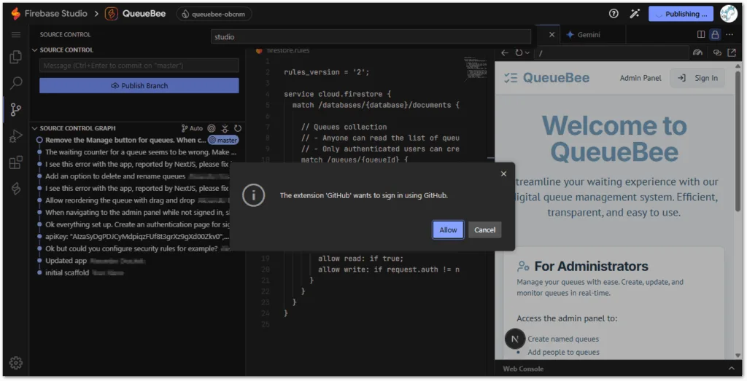This screenshot has height=381, width=747.
Task: Click the code minimap in the editor
Action: [476, 68]
